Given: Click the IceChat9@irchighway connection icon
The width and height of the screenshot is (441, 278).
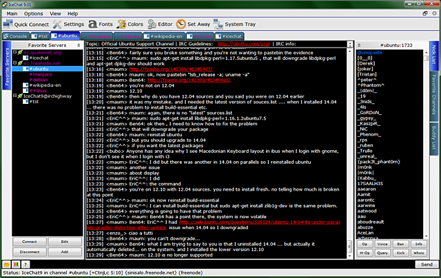Looking at the screenshot, I should (20, 96).
